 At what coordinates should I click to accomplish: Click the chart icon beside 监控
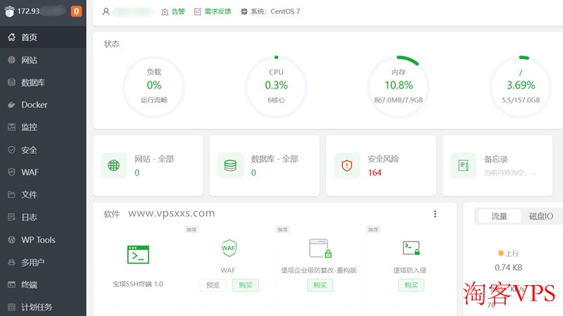[x=11, y=127]
